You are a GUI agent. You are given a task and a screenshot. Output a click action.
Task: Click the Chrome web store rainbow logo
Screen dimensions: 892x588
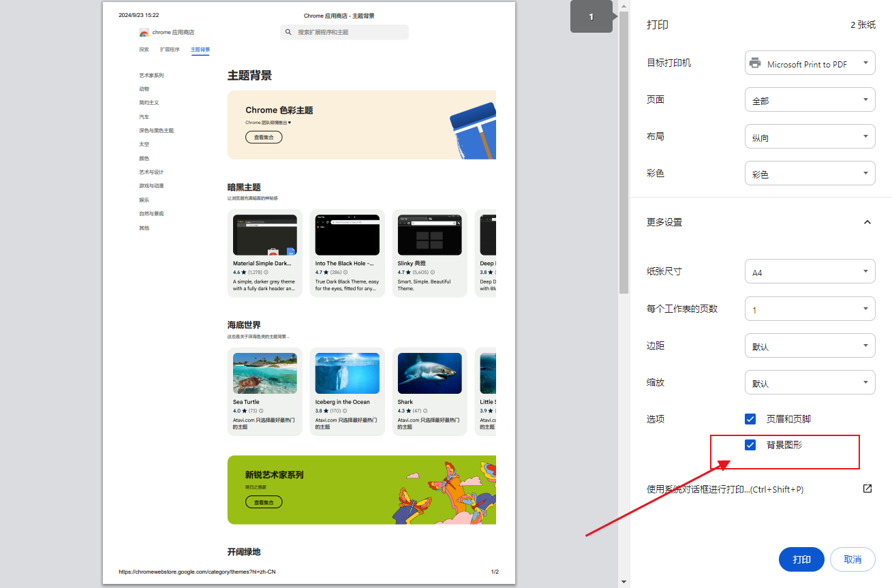(x=144, y=32)
